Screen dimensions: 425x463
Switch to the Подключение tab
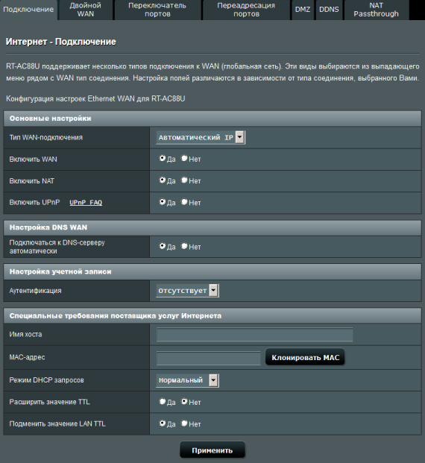coord(28,10)
